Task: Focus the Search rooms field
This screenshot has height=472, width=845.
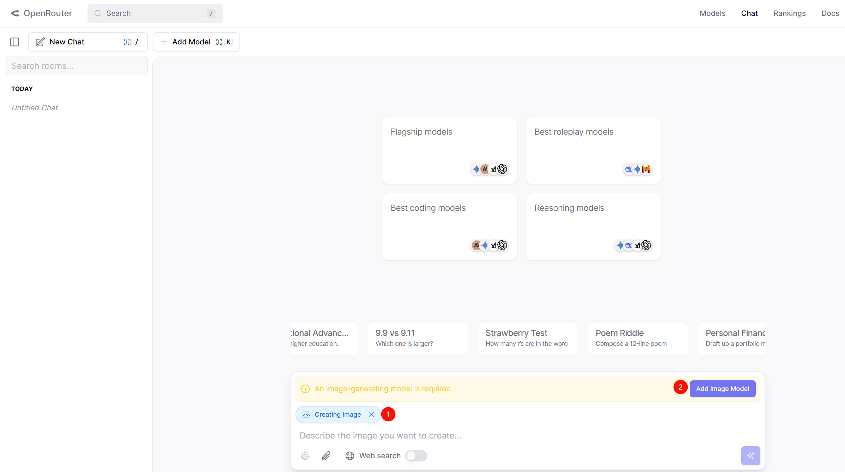Action: tap(76, 66)
